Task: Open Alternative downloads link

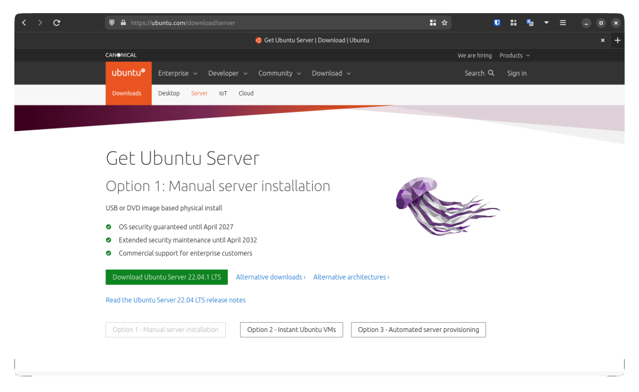Action: (x=271, y=277)
